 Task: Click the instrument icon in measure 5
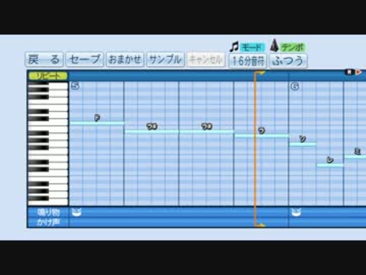(77, 212)
